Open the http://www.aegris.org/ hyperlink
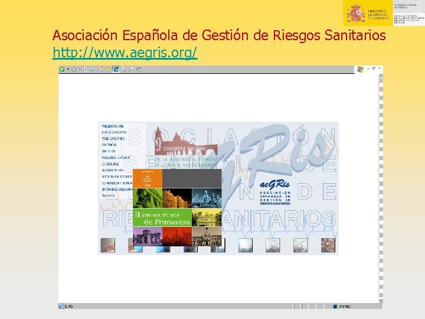This screenshot has width=425, height=319. coord(125,53)
